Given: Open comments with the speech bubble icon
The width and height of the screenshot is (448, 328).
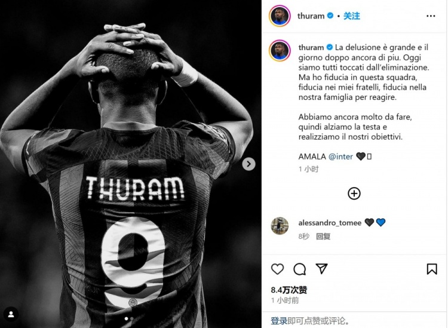Looking at the screenshot, I should click(300, 269).
